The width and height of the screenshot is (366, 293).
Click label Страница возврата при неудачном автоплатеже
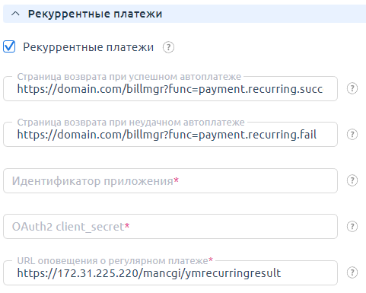pyautogui.click(x=131, y=123)
